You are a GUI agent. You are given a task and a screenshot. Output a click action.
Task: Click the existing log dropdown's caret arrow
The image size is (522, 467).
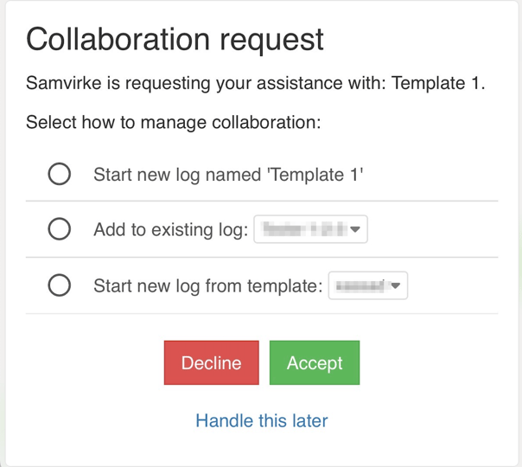coord(355,230)
